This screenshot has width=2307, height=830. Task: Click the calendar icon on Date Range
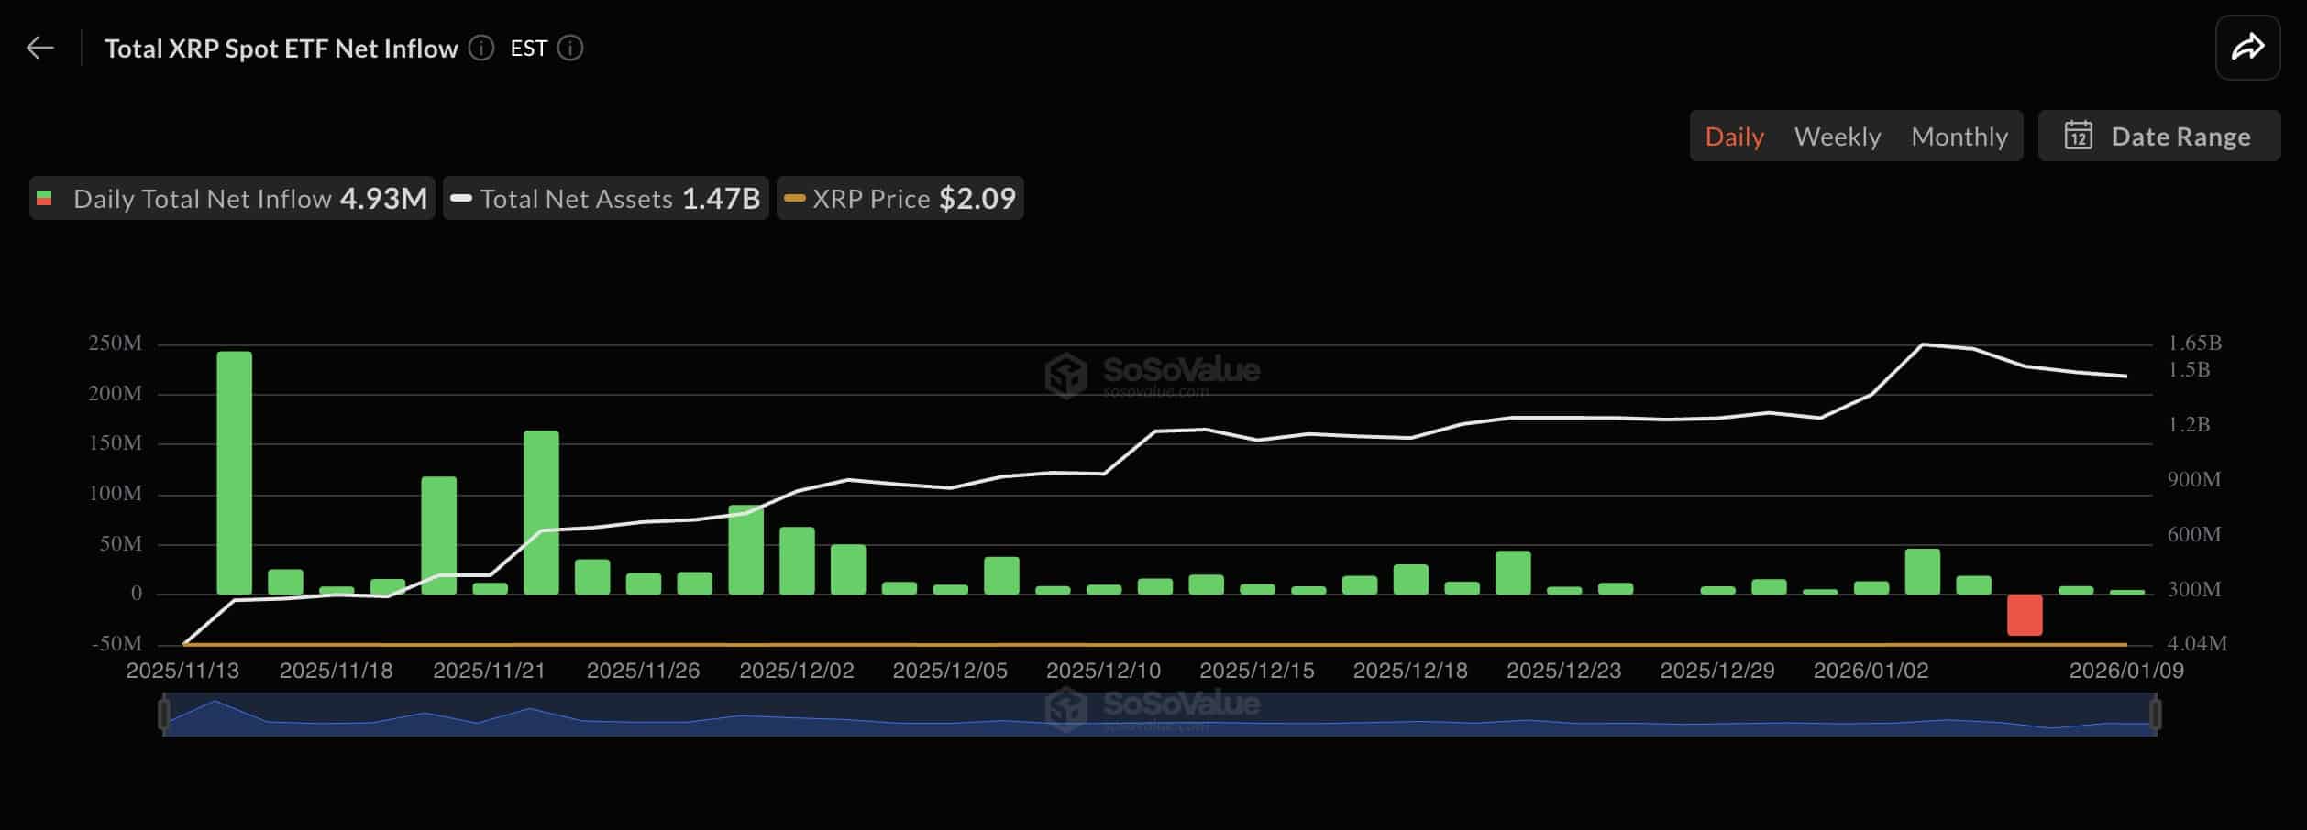pyautogui.click(x=2080, y=136)
